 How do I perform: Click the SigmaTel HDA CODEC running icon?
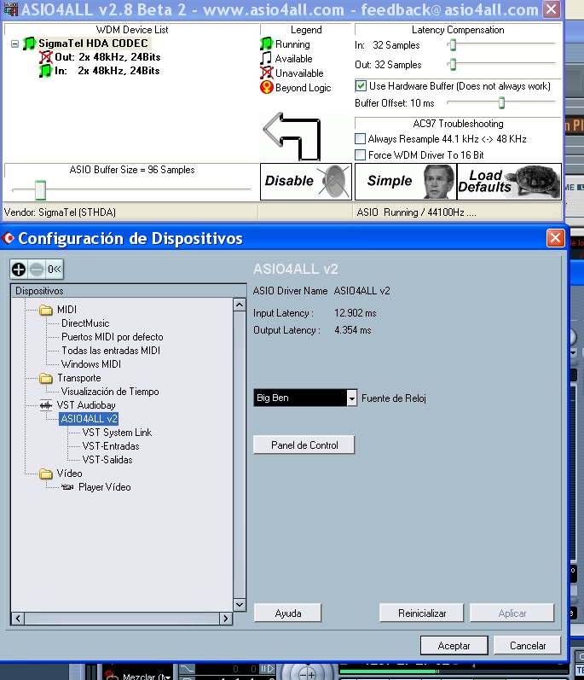(x=29, y=44)
